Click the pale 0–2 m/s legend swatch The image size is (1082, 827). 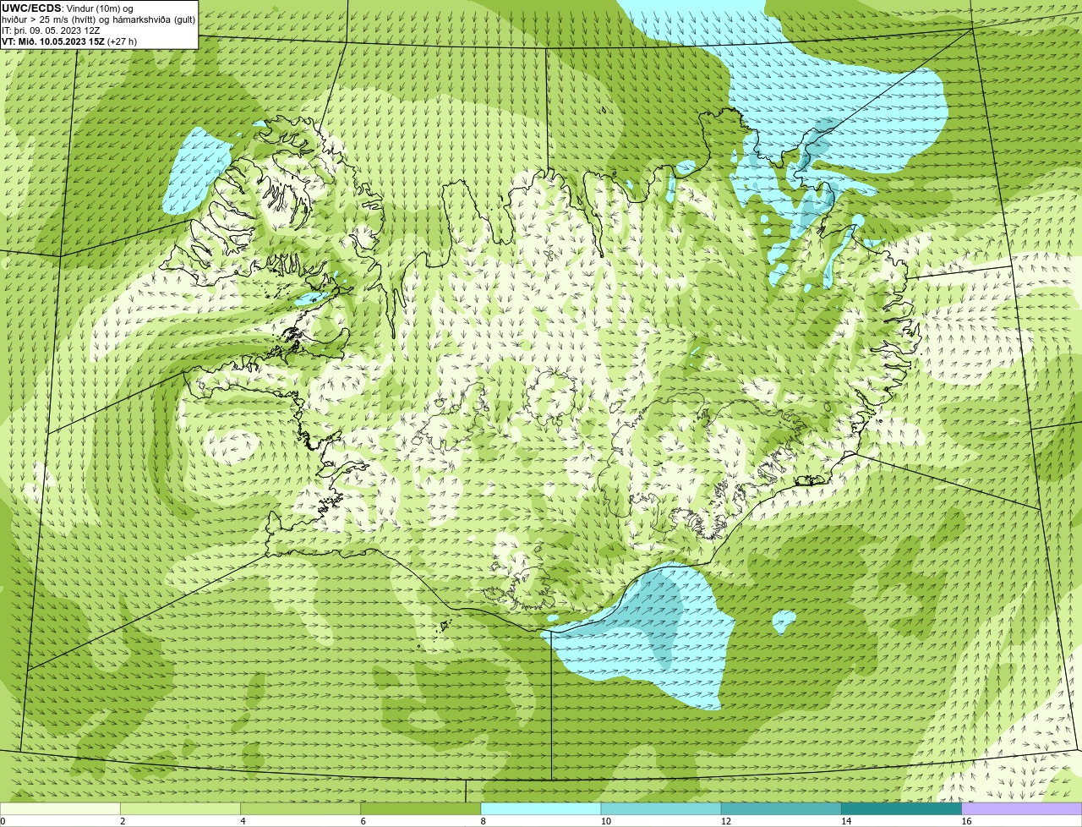pos(60,808)
